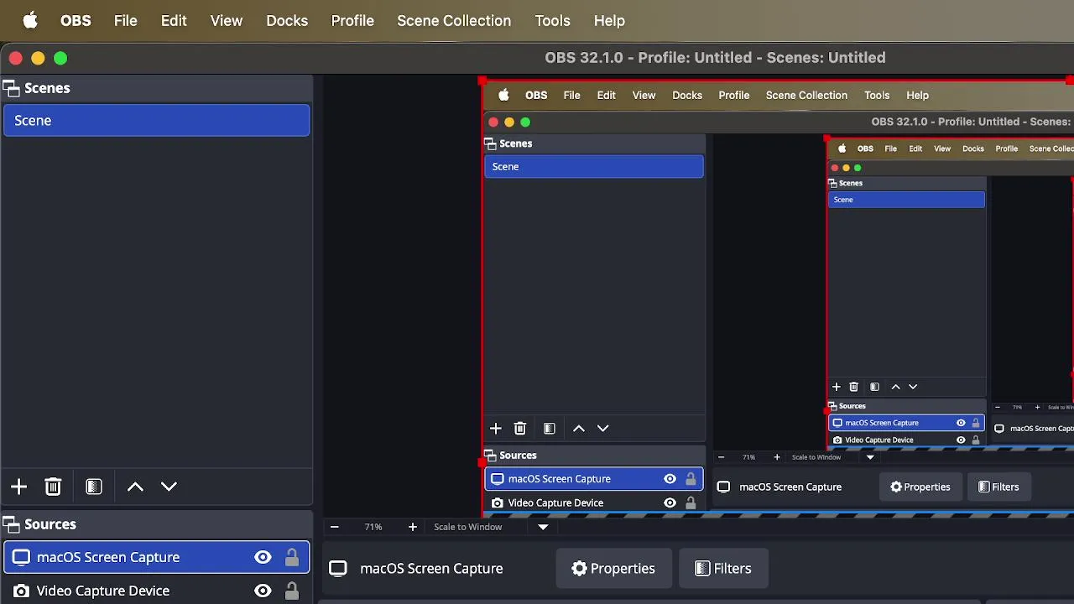Screen dimensions: 1074x604
Task: Click the Scene row in largest captured OBS copy
Action: coord(594,167)
